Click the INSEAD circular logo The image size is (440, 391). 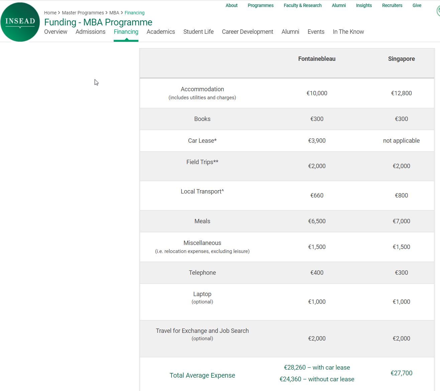pyautogui.click(x=20, y=22)
